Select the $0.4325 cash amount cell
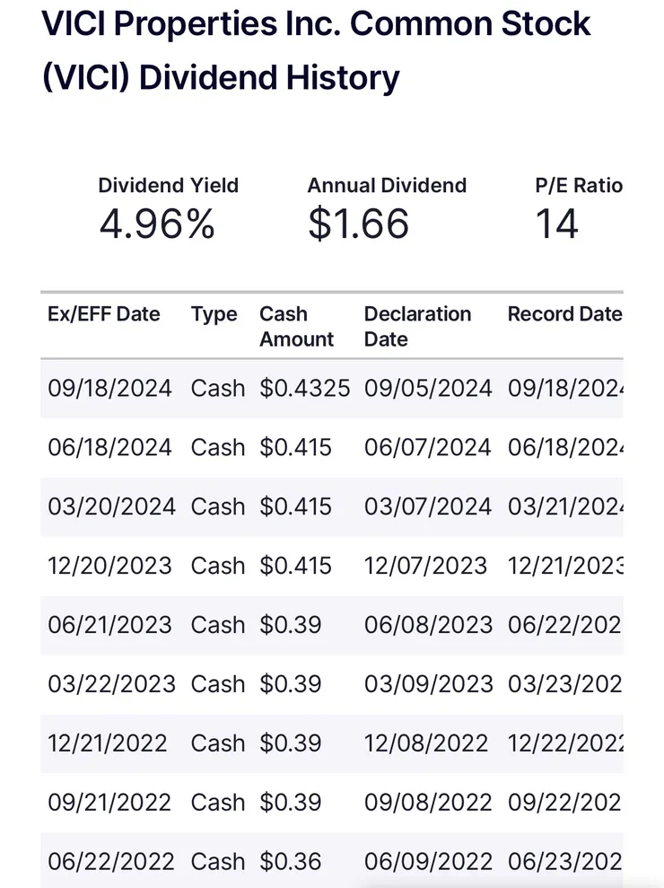 tap(305, 389)
